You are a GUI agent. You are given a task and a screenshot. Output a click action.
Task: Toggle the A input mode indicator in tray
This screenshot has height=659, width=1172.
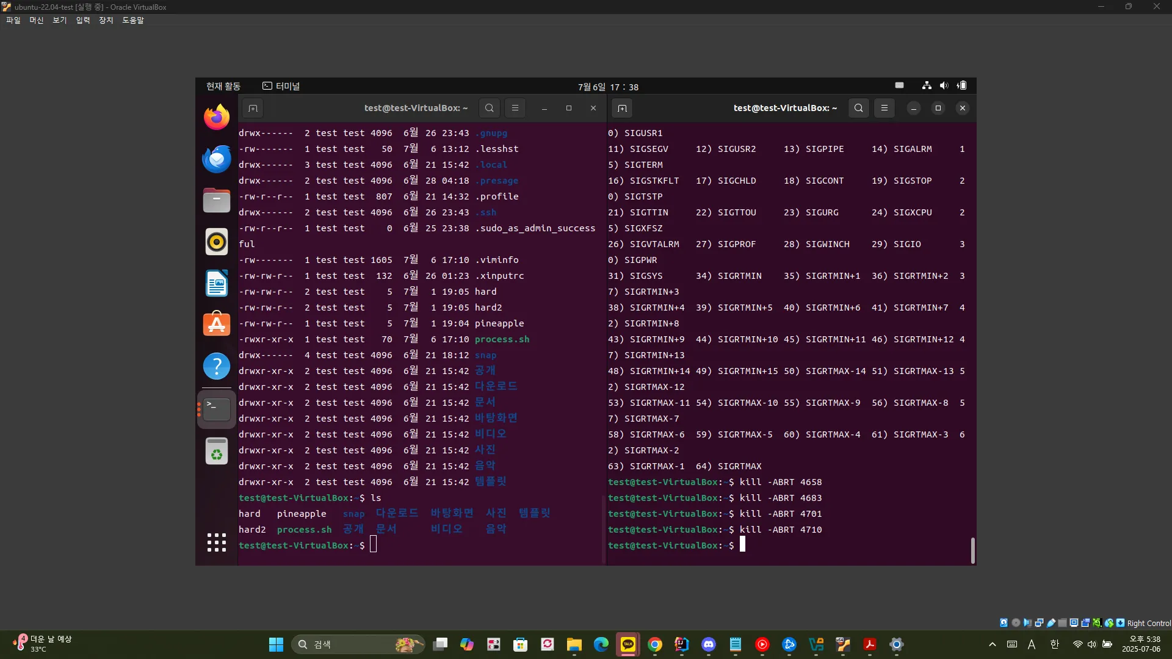coord(1032,644)
